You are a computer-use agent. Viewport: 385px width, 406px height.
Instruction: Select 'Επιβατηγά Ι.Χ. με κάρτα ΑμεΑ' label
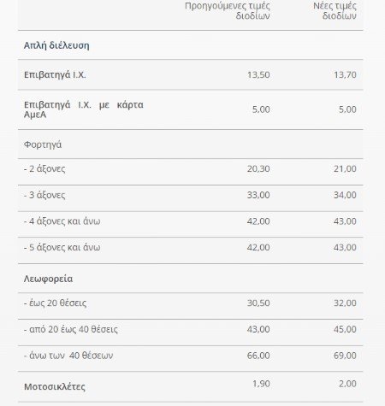coord(84,109)
